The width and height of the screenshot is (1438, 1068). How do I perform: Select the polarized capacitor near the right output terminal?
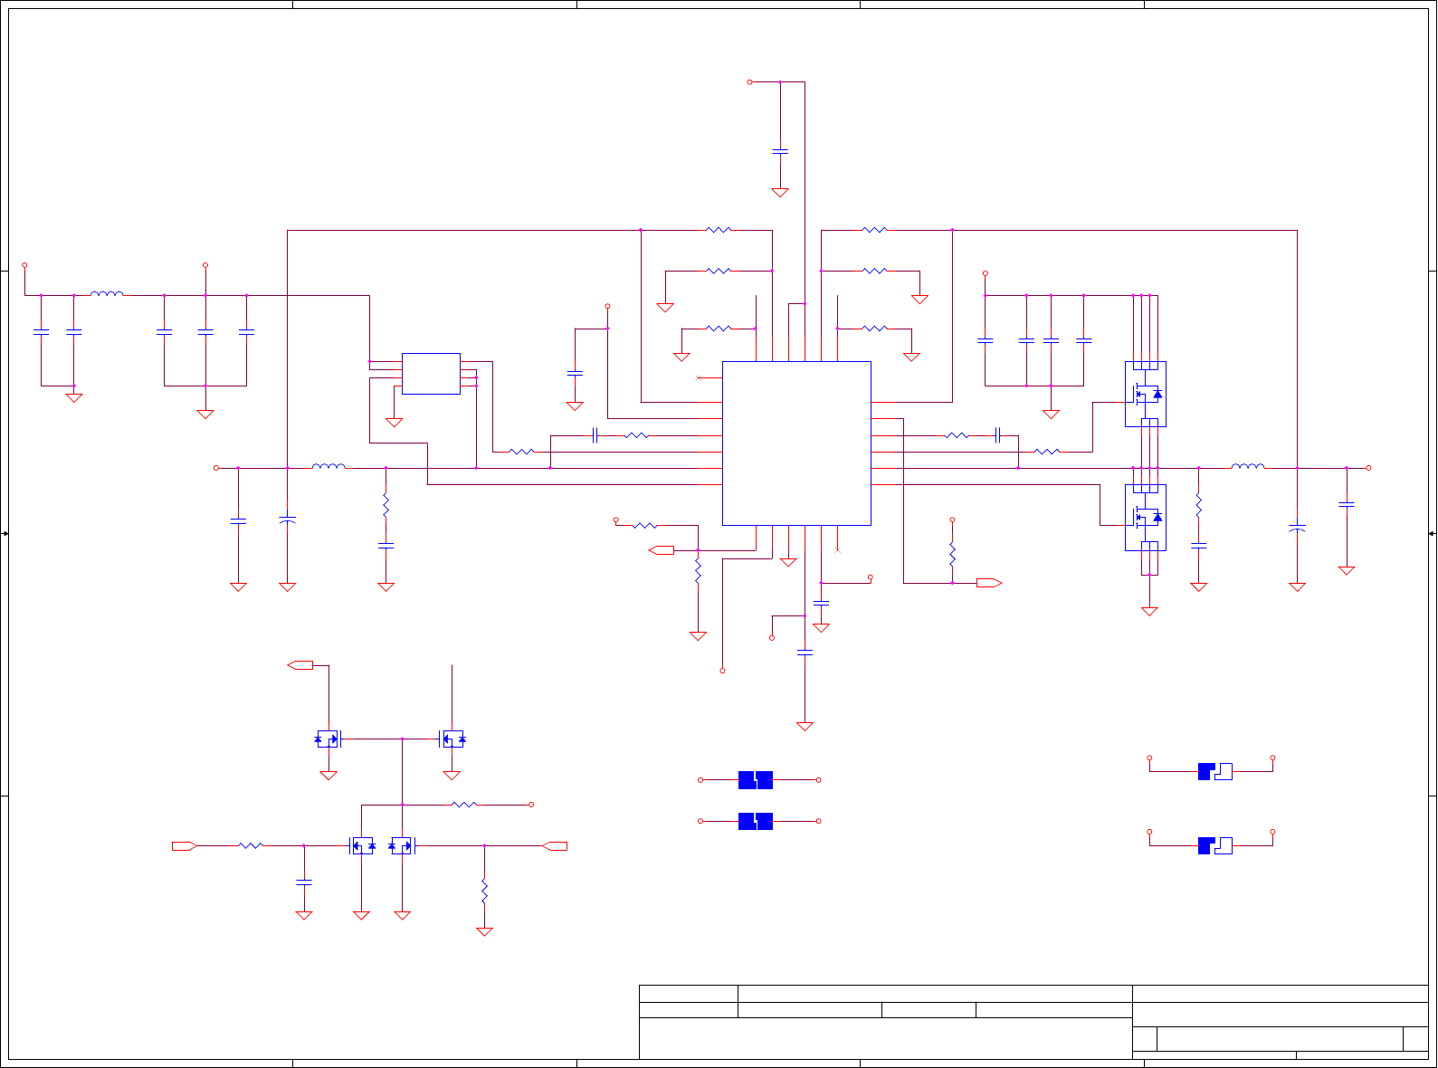(1297, 528)
